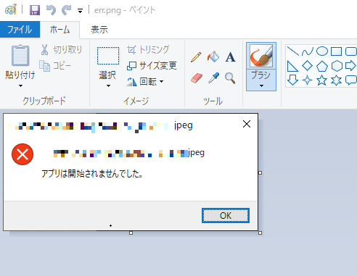Select the Rounded rectangle shape
This screenshot has height=276, width=357.
[351, 51]
